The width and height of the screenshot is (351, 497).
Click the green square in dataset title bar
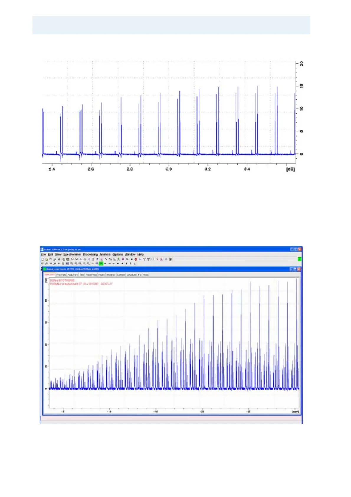[45, 269]
